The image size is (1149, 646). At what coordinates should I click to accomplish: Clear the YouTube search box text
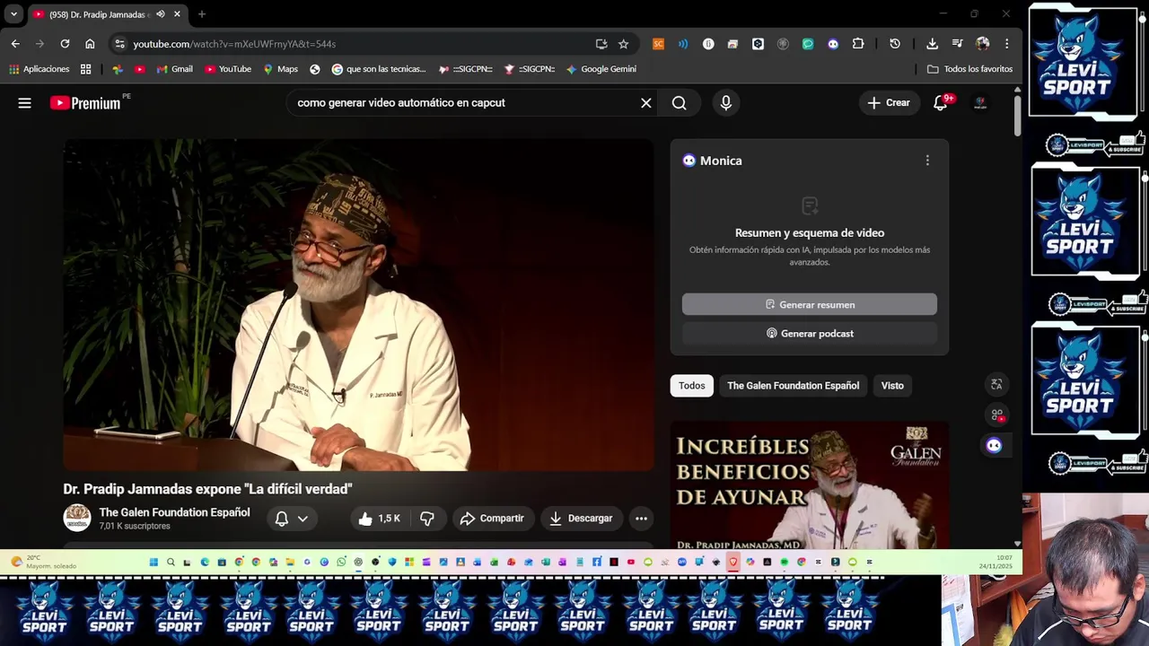pyautogui.click(x=645, y=103)
